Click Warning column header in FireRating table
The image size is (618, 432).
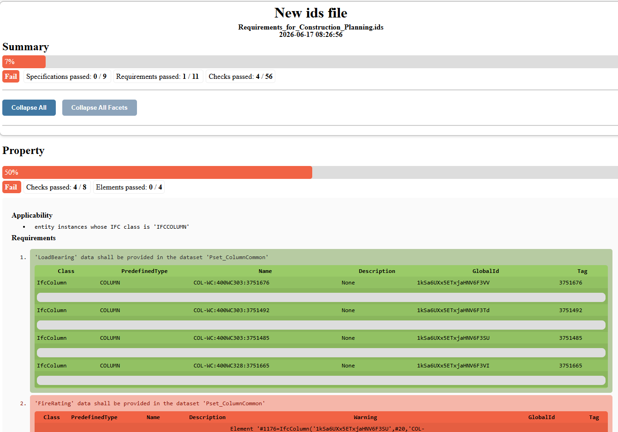coord(365,417)
